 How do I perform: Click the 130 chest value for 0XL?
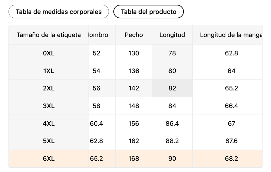(134, 53)
